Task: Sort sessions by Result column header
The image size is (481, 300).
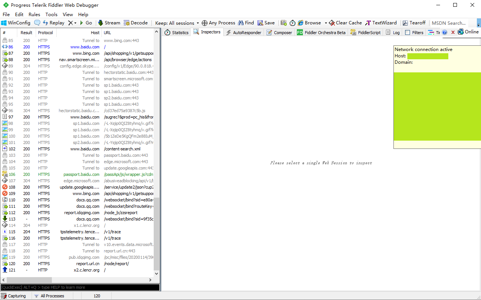Action: click(x=26, y=33)
